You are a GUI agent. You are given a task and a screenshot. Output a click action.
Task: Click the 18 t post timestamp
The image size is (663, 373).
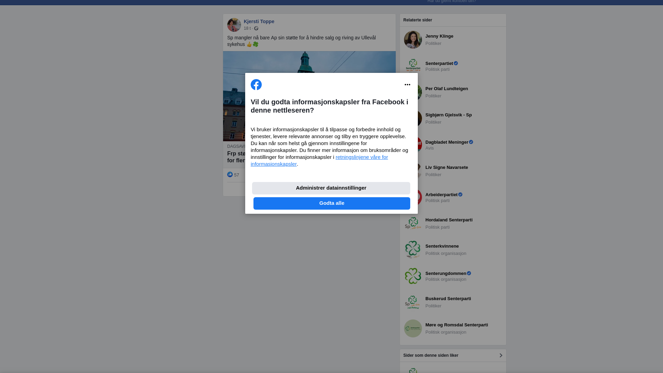pyautogui.click(x=247, y=28)
